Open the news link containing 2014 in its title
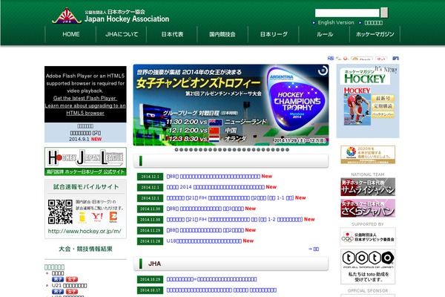 (x=215, y=187)
